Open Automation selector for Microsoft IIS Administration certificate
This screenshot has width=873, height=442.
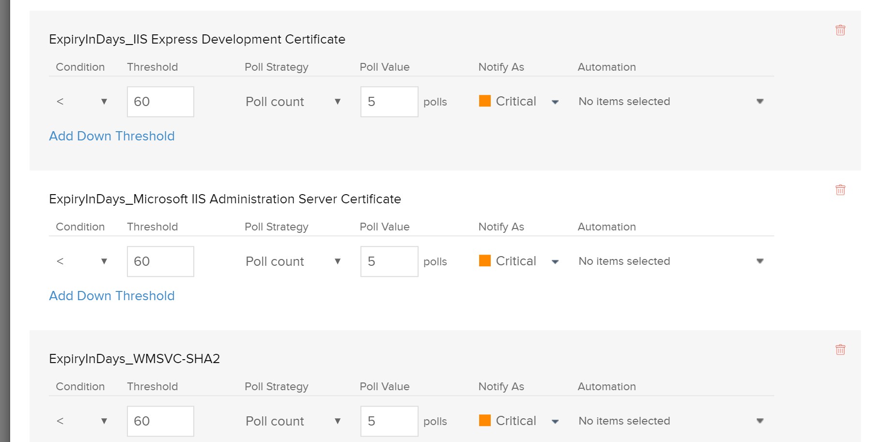(x=670, y=261)
